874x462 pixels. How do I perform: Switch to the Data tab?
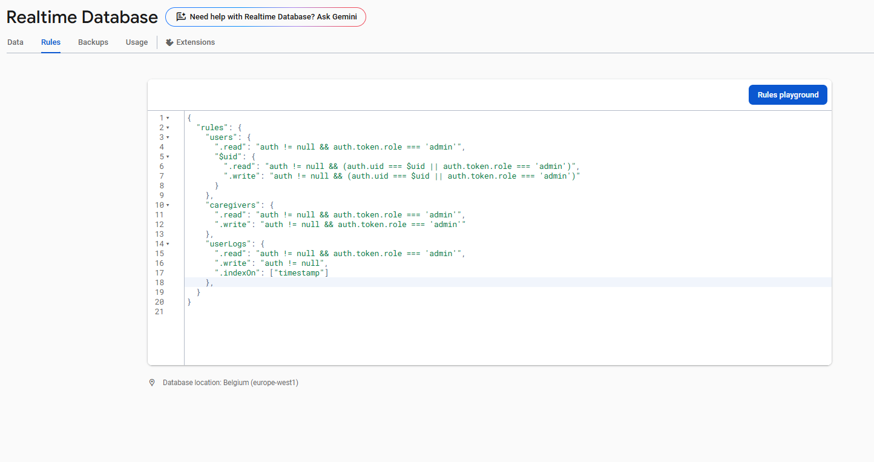pos(15,42)
